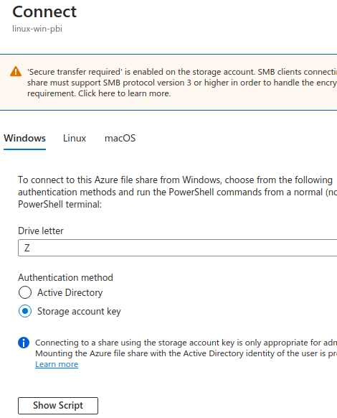Click the Authentication method label
Viewport: 337px width, 418px height.
coord(65,277)
